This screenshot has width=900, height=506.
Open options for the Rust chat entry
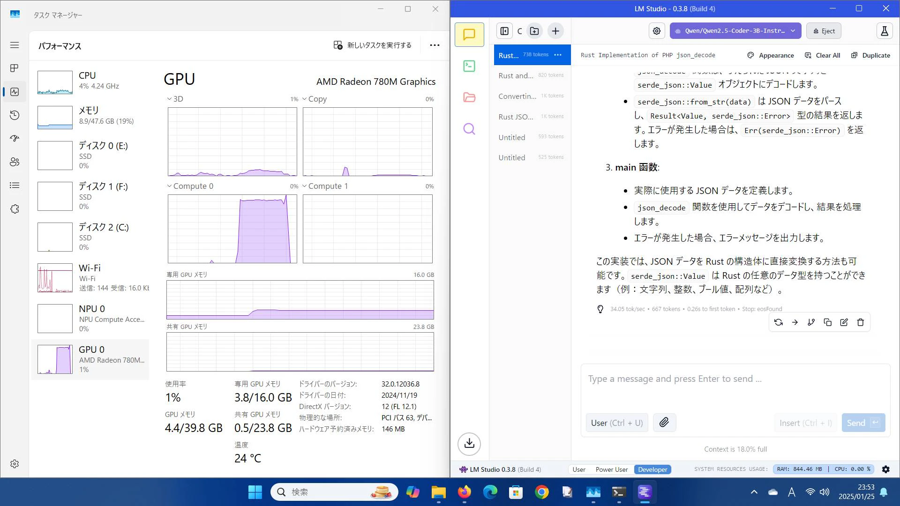pos(558,55)
